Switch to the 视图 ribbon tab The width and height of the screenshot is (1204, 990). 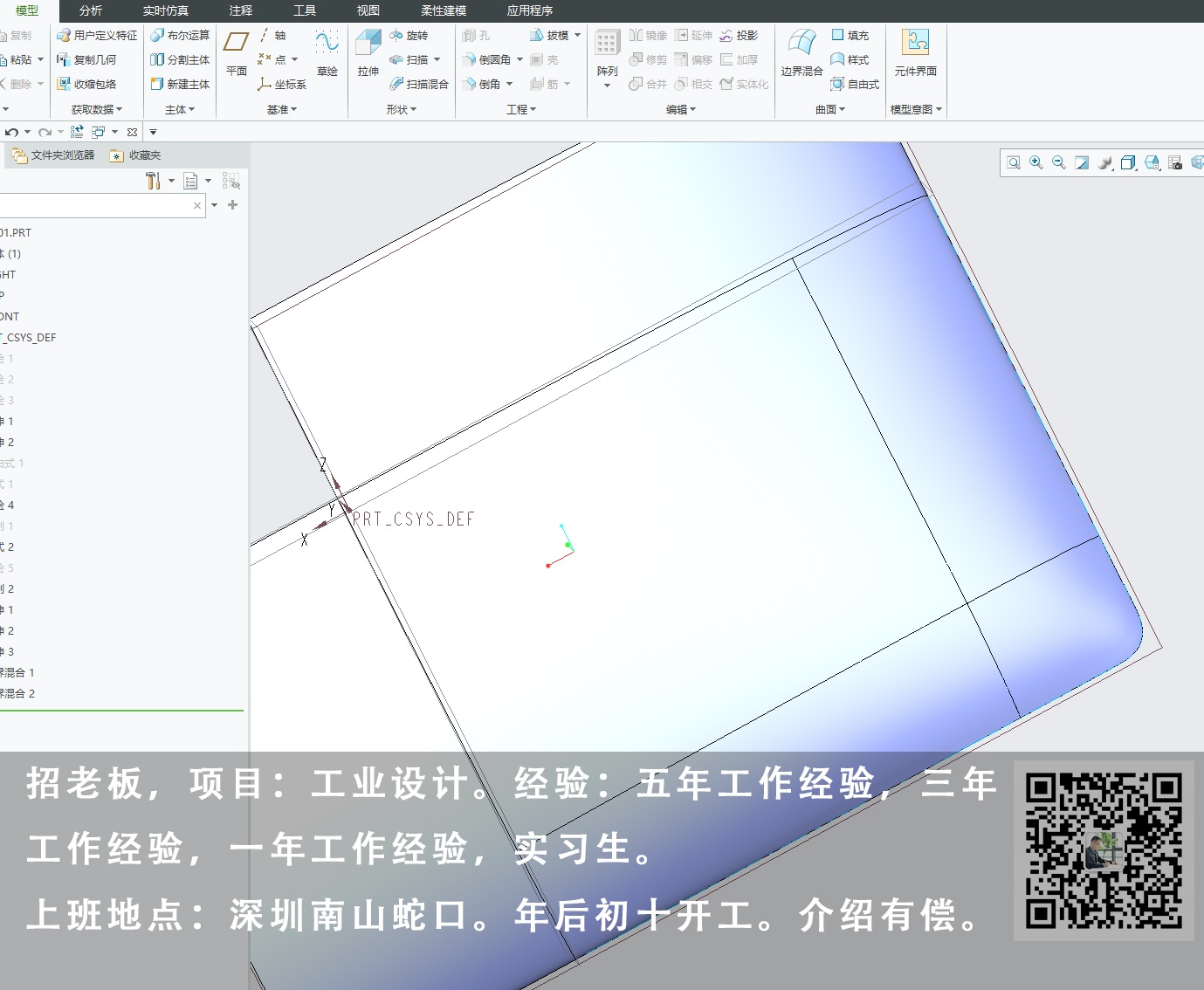pos(368,11)
